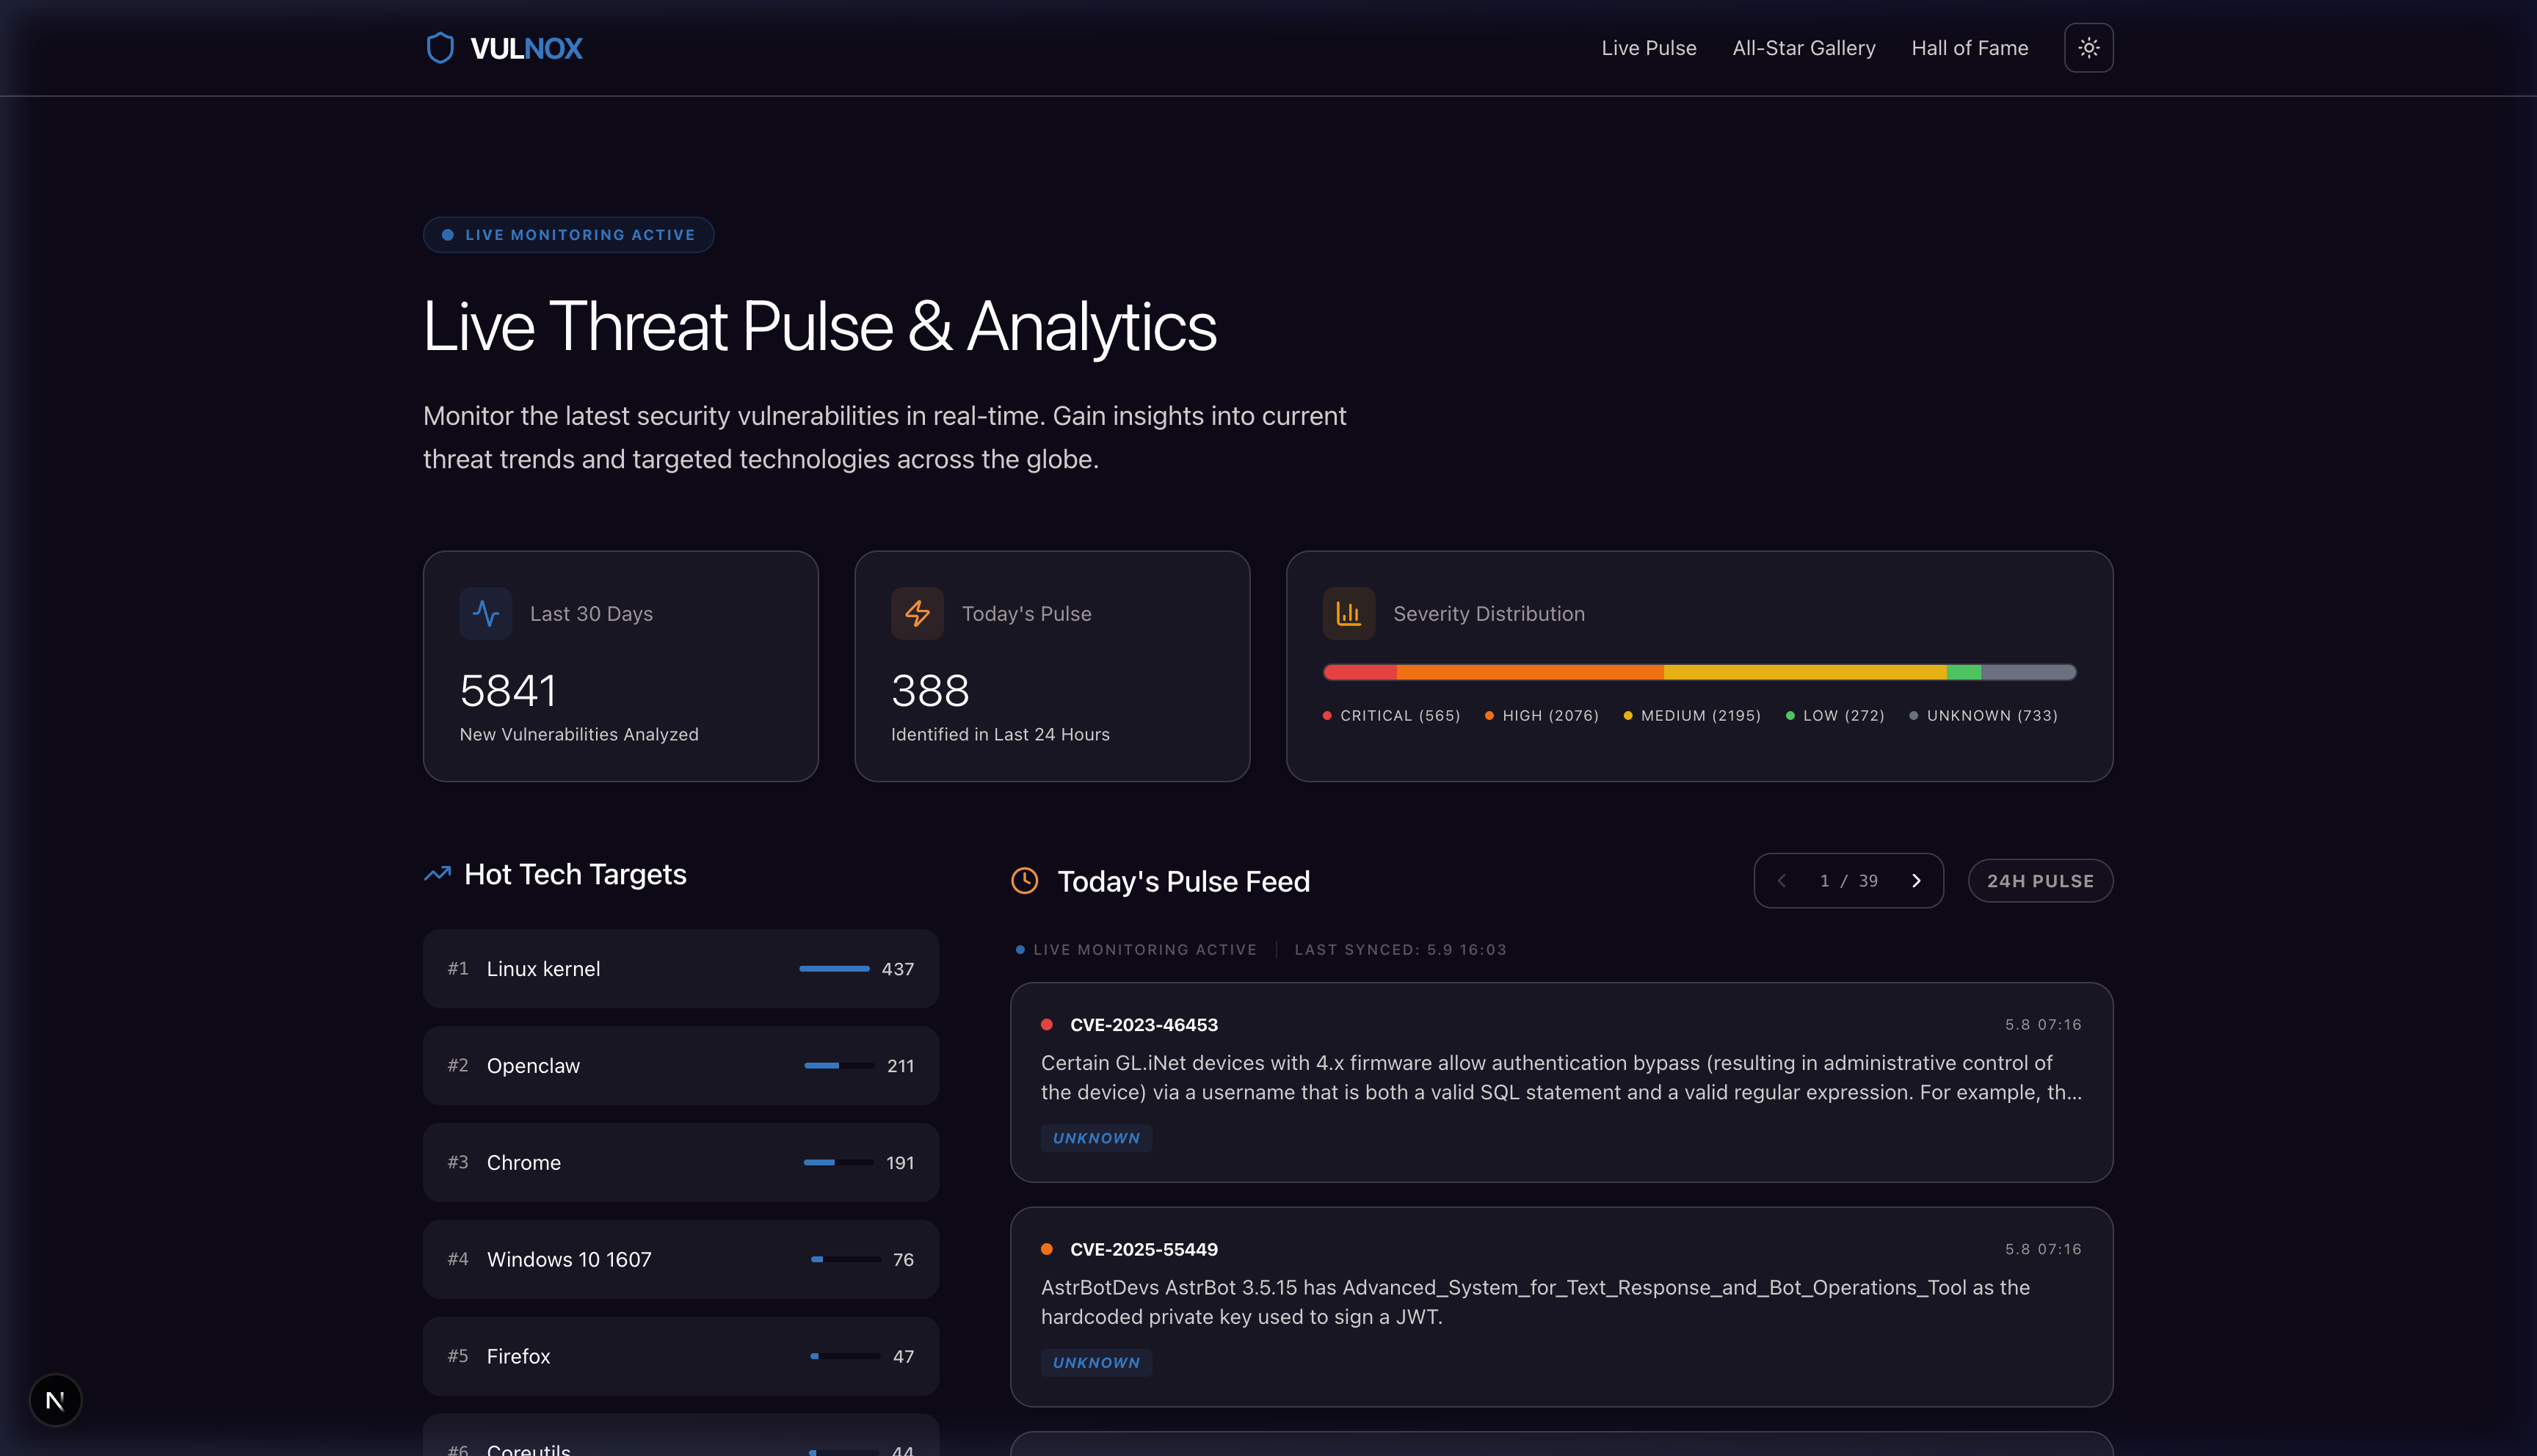The image size is (2537, 1456).
Task: Click the Chrome progress bar
Action: 838,1163
